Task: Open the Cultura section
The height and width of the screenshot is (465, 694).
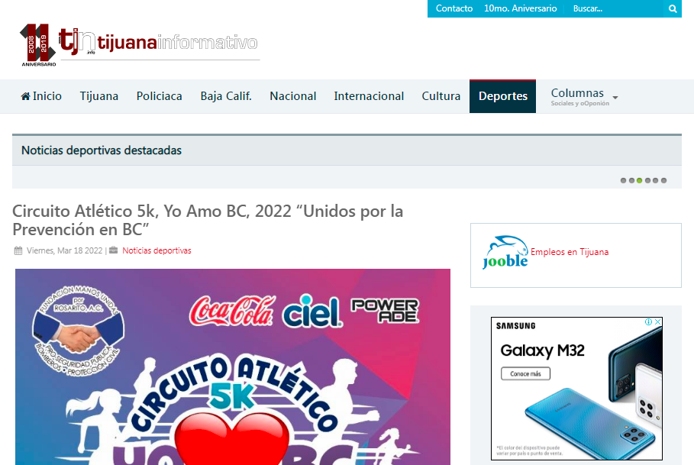Action: pyautogui.click(x=441, y=96)
